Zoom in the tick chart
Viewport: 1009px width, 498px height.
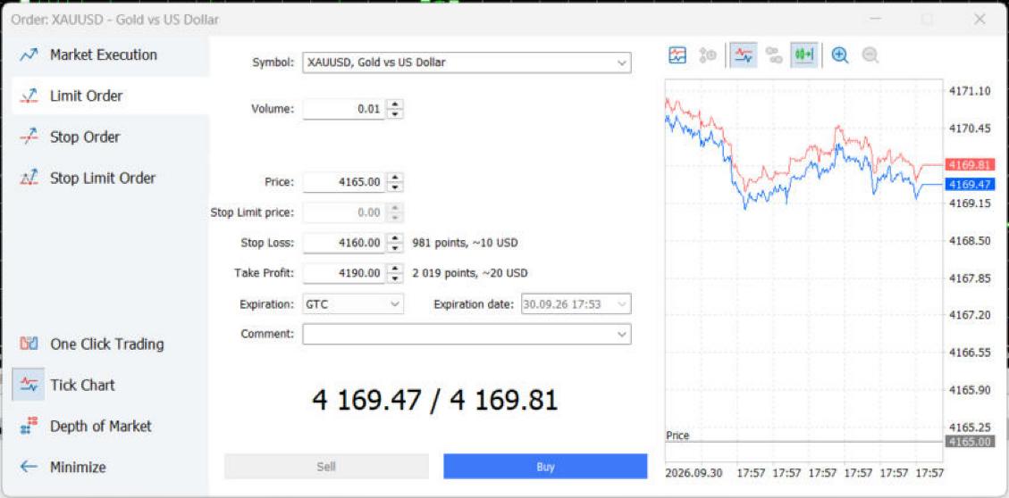click(840, 55)
